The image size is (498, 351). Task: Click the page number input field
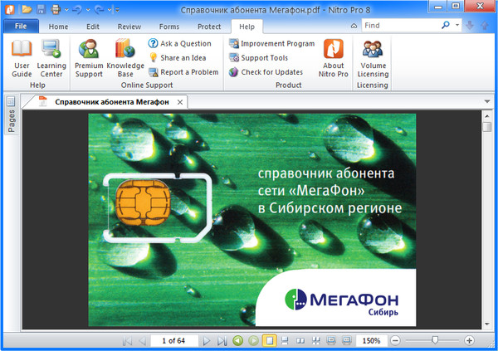tap(174, 341)
